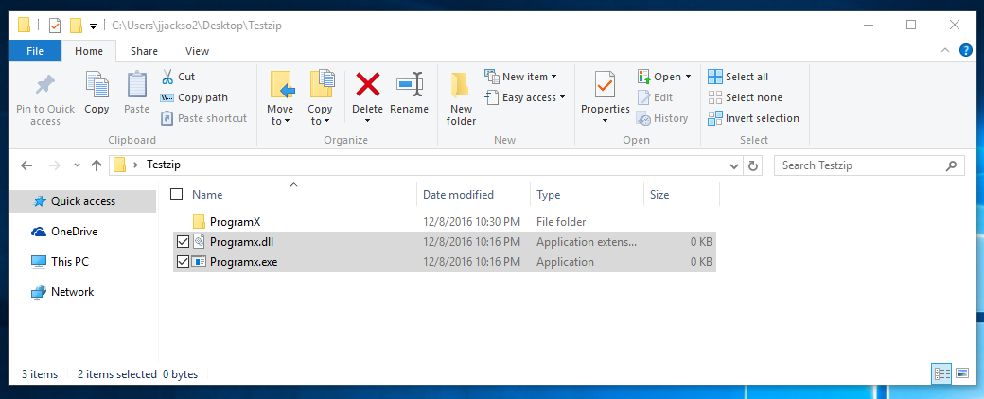Click the scissors Cut icon

(x=167, y=77)
